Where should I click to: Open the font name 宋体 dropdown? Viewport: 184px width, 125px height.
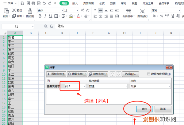(63, 10)
